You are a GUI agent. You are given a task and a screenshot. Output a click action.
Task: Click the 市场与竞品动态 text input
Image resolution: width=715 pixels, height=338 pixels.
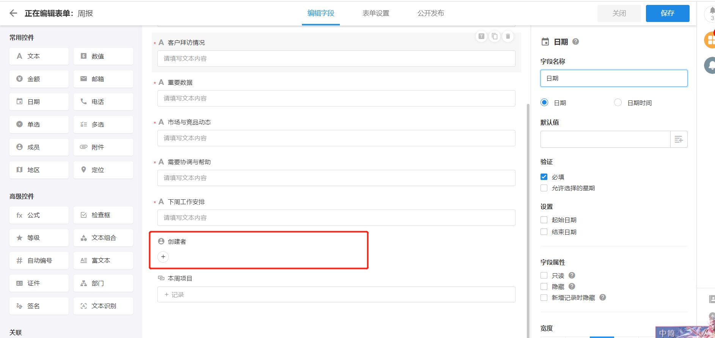(336, 138)
